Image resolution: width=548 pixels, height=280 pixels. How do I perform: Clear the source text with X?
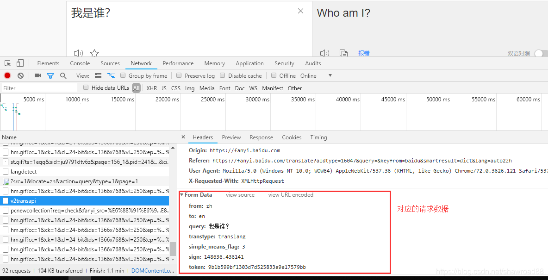point(300,11)
